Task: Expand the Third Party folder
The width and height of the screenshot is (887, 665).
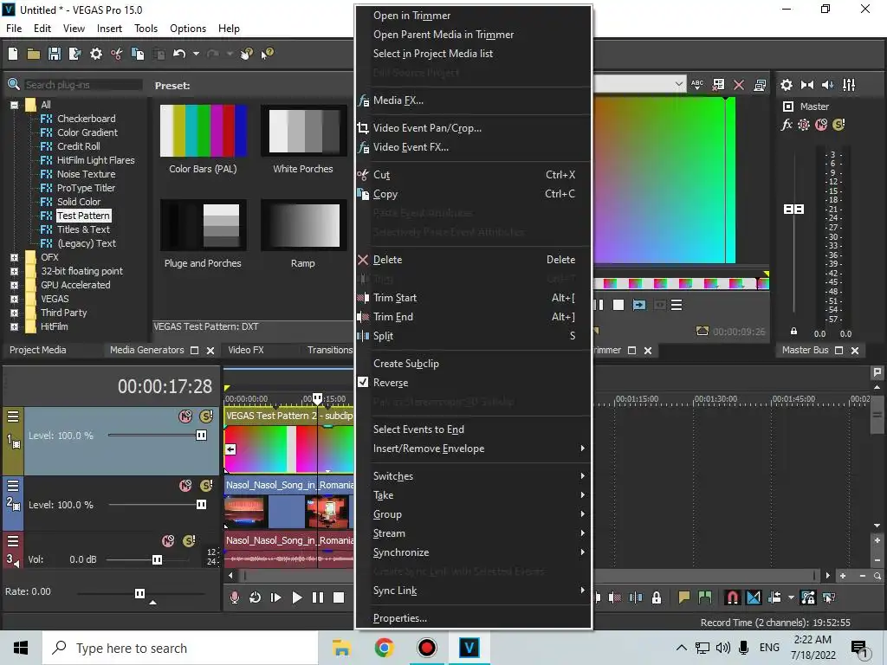Action: [x=14, y=313]
